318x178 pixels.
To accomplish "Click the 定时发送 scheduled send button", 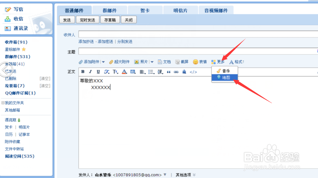I will tap(88, 20).
